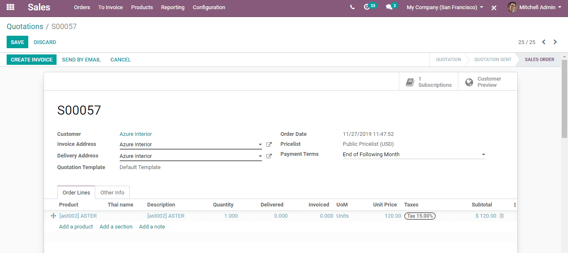Click the QUOTATION SENT status stage
568x253 pixels.
click(493, 60)
